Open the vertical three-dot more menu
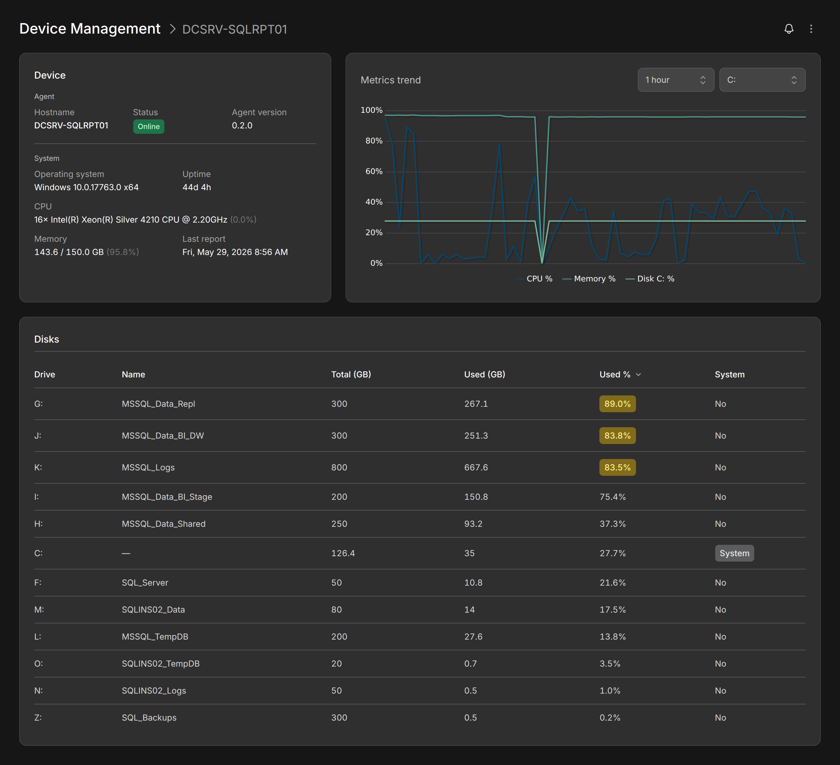The image size is (840, 765). tap(811, 29)
